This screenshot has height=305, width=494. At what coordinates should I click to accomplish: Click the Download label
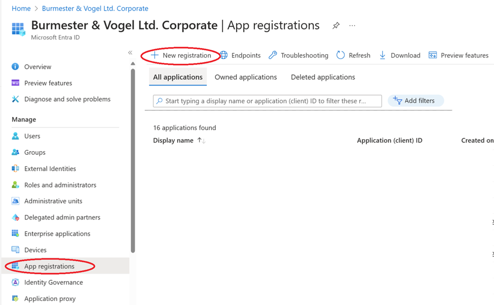click(x=405, y=55)
